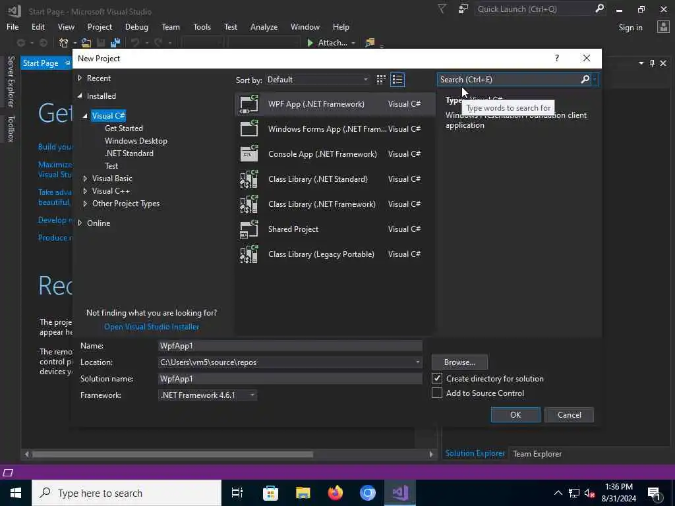Click the Shared Project template icon

click(249, 229)
